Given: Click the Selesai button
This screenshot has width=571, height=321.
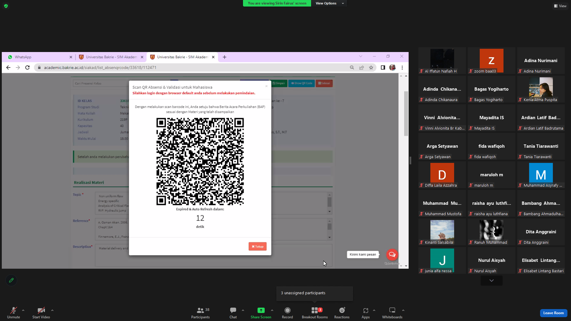Looking at the screenshot, I should point(324,83).
